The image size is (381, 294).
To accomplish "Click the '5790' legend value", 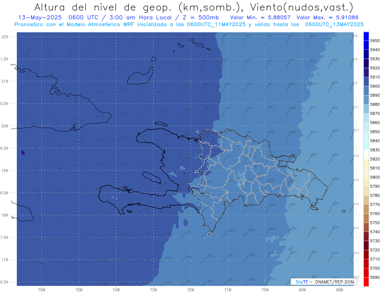I will click(x=375, y=186).
